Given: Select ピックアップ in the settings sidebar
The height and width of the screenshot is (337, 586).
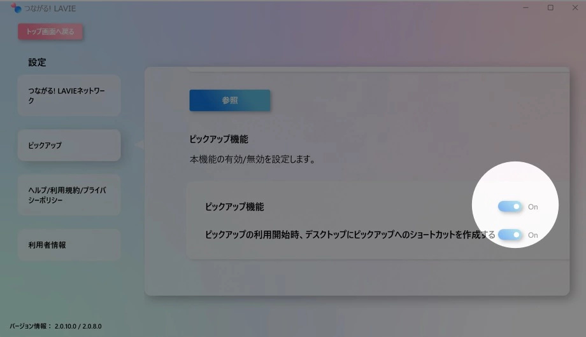Looking at the screenshot, I should click(x=69, y=145).
